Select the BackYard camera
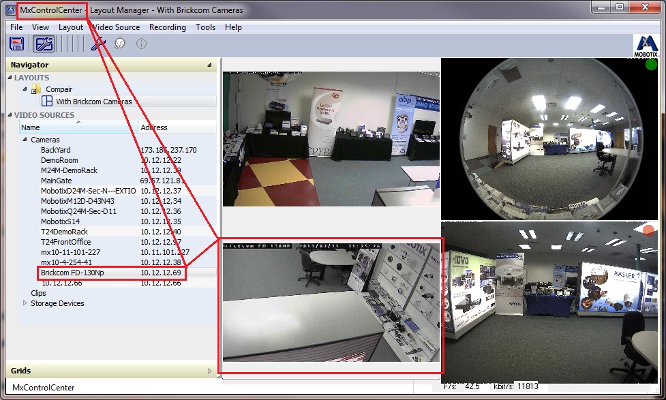 (56, 150)
